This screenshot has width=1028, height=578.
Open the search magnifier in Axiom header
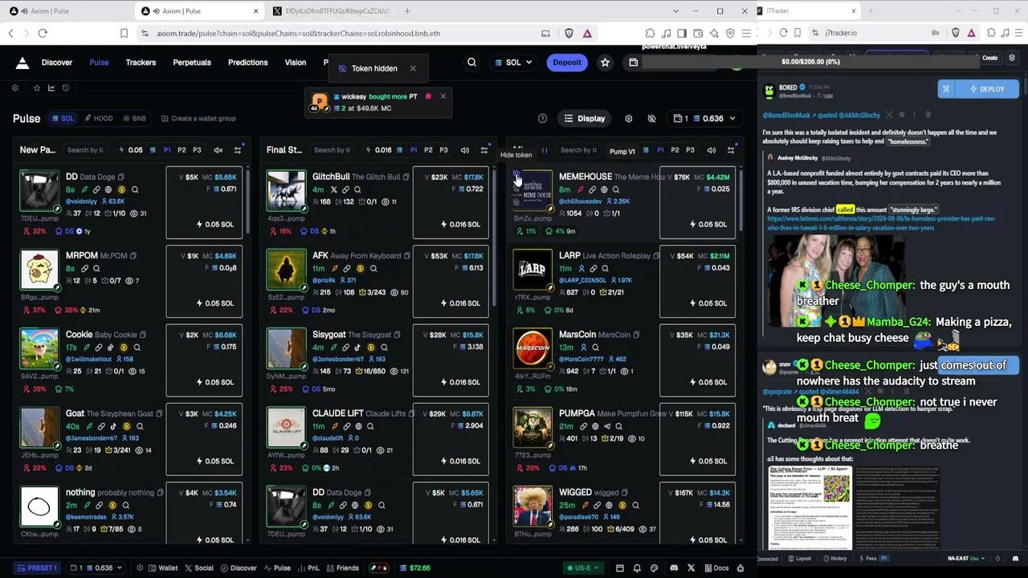472,63
